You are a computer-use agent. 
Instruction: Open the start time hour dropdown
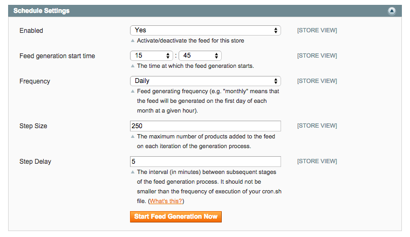[x=151, y=55]
